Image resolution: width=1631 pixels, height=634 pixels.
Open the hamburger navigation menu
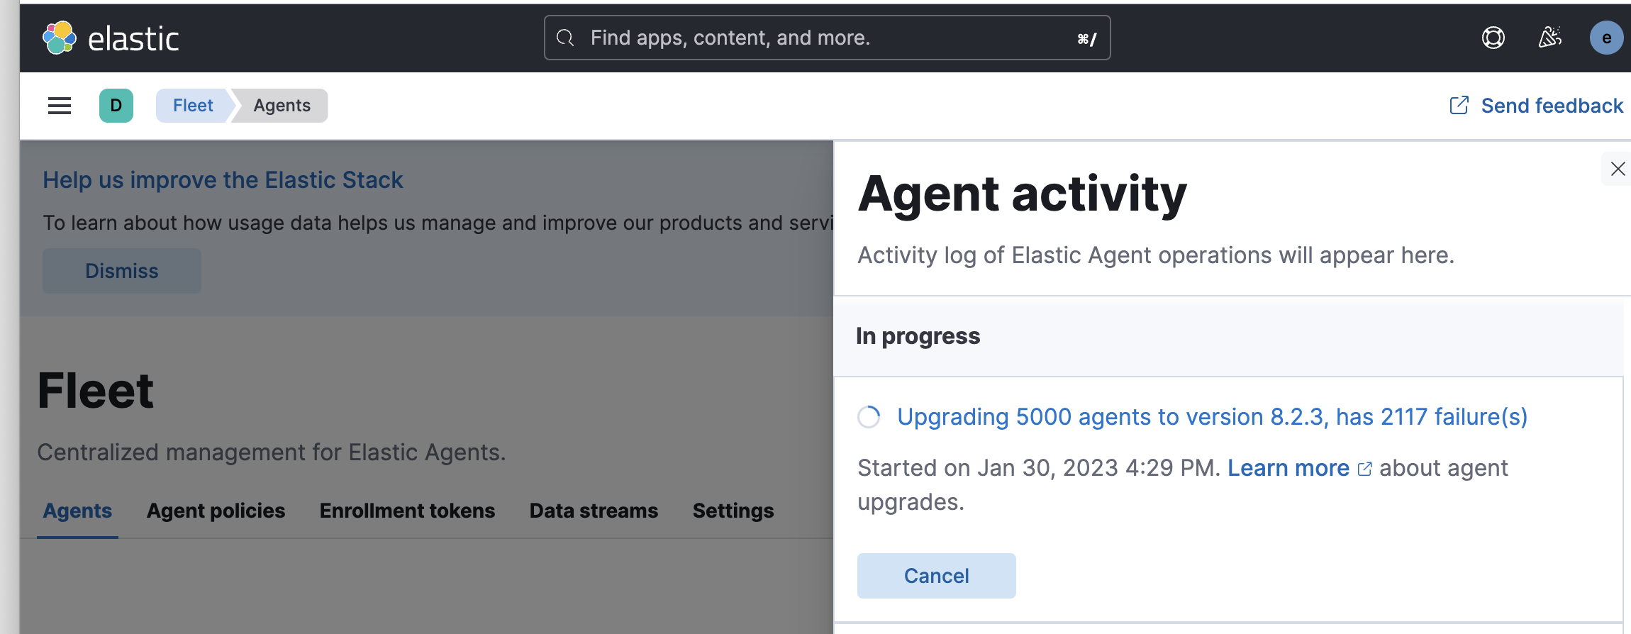pyautogui.click(x=60, y=106)
